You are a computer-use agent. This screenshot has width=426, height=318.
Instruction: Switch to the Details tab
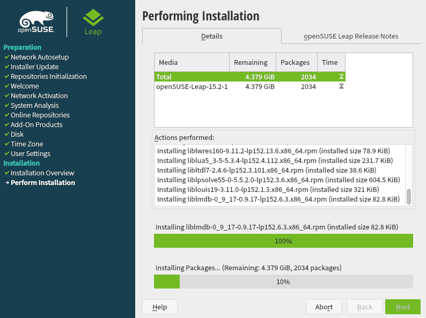[211, 36]
